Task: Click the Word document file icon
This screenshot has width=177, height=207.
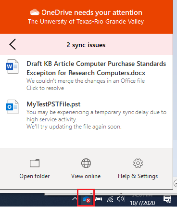Action: (12, 66)
